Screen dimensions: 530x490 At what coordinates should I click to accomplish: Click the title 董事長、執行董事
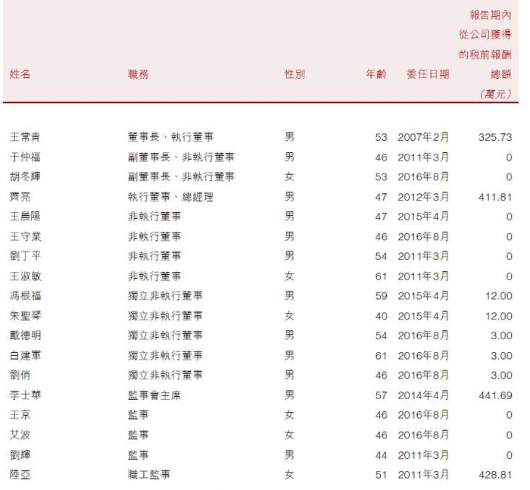170,137
